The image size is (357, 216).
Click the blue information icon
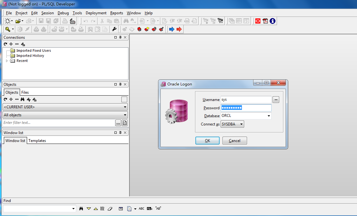[x=273, y=21]
